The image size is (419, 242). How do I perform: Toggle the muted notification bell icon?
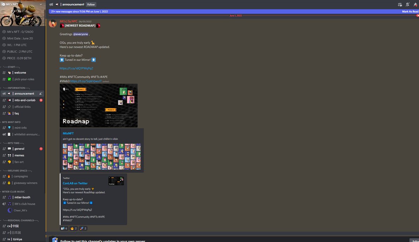click(x=407, y=5)
